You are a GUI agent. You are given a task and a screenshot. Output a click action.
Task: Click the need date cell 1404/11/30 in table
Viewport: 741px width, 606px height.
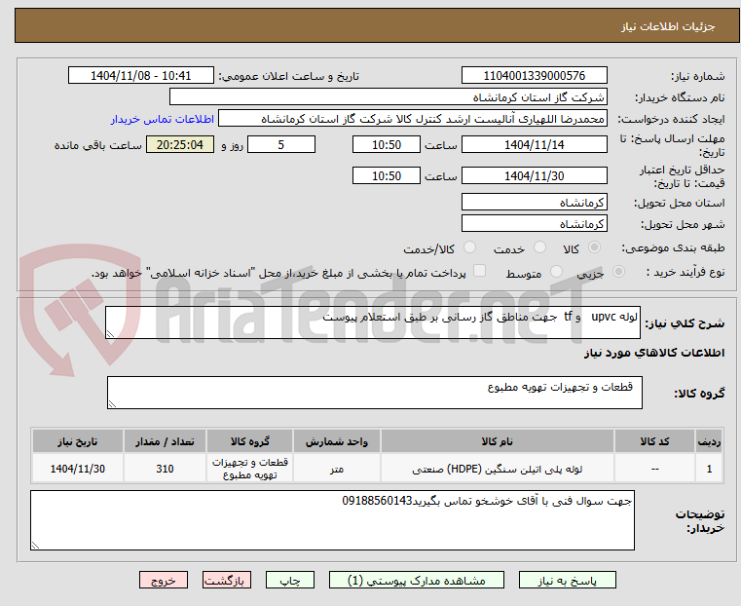78,469
